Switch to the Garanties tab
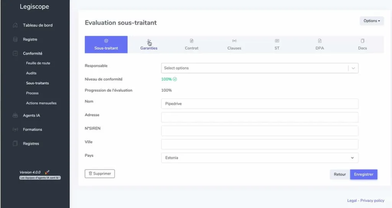The width and height of the screenshot is (392, 208). coord(149,45)
